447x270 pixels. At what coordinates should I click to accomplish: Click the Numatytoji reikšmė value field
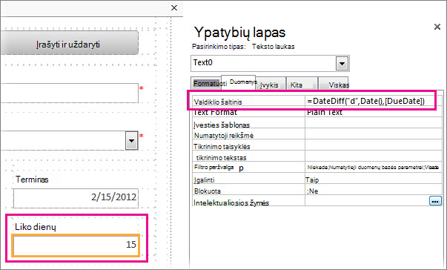pos(374,134)
